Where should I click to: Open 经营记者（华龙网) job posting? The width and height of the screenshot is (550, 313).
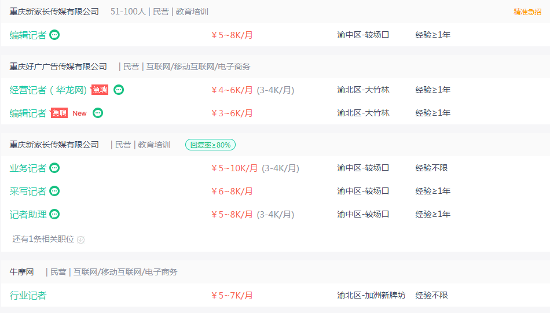tap(48, 90)
